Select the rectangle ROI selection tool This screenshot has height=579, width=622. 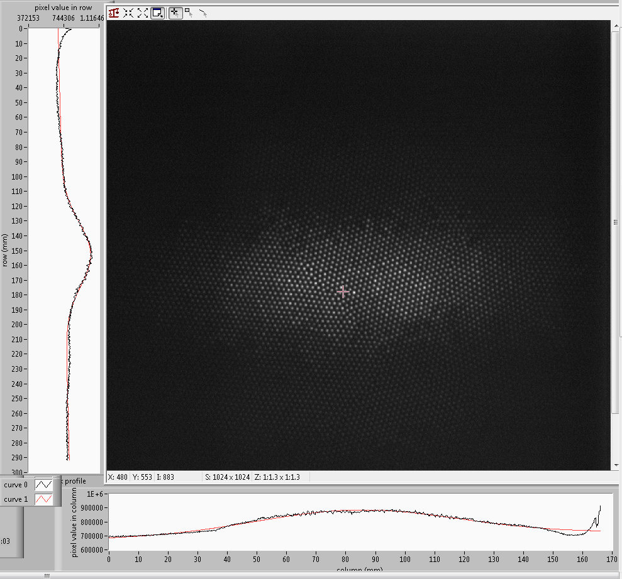pos(189,13)
